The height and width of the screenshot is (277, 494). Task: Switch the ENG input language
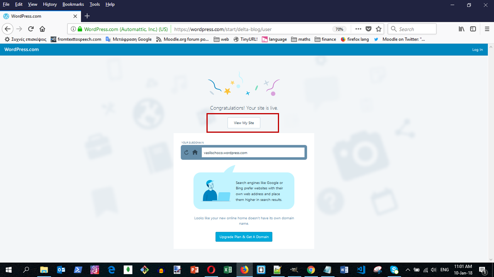445,270
